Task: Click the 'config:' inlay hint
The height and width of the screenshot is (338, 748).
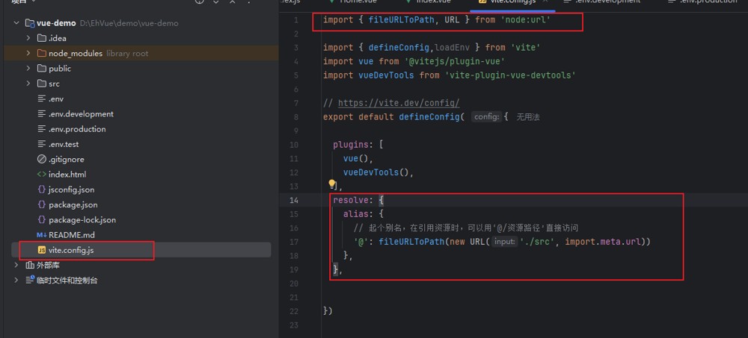Action: [486, 117]
